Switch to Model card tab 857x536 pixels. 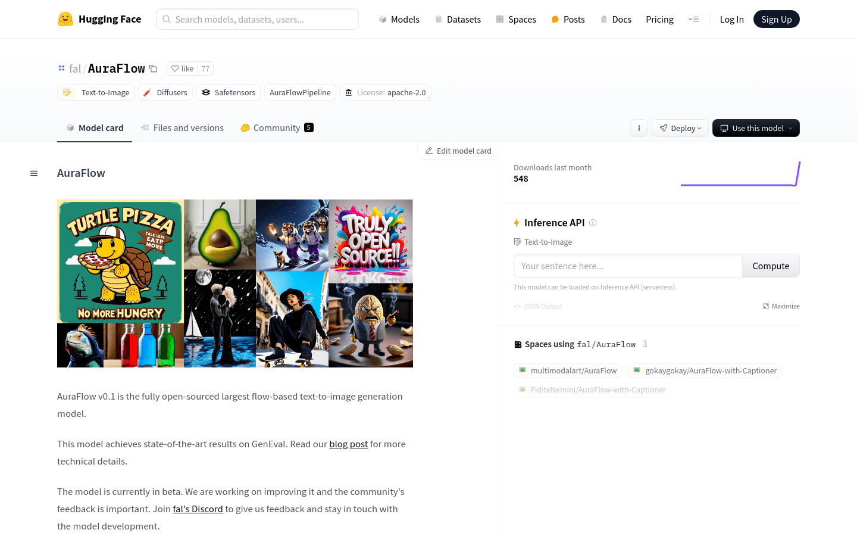click(95, 127)
